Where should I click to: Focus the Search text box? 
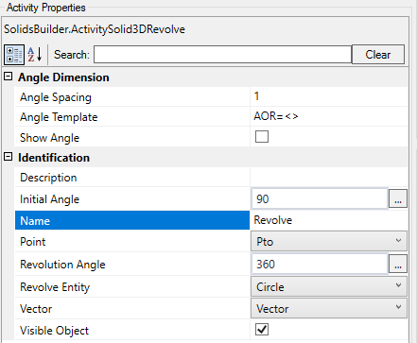click(222, 55)
